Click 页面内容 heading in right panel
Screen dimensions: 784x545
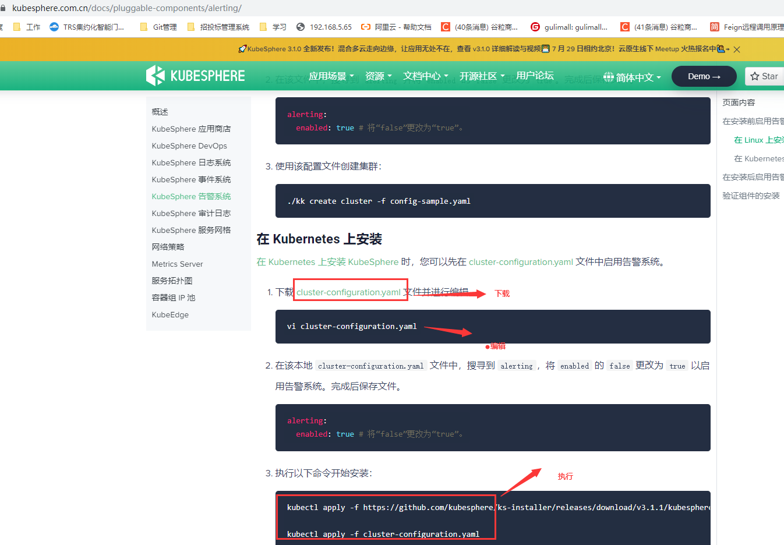[x=739, y=102]
